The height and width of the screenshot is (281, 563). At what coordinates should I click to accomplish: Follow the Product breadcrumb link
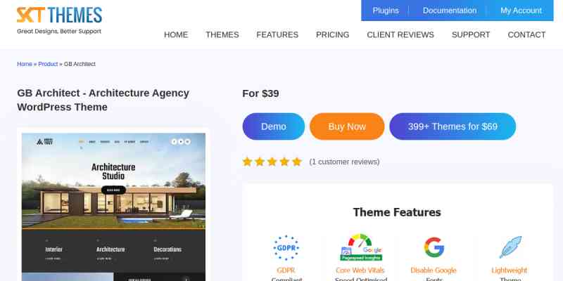[x=48, y=64]
